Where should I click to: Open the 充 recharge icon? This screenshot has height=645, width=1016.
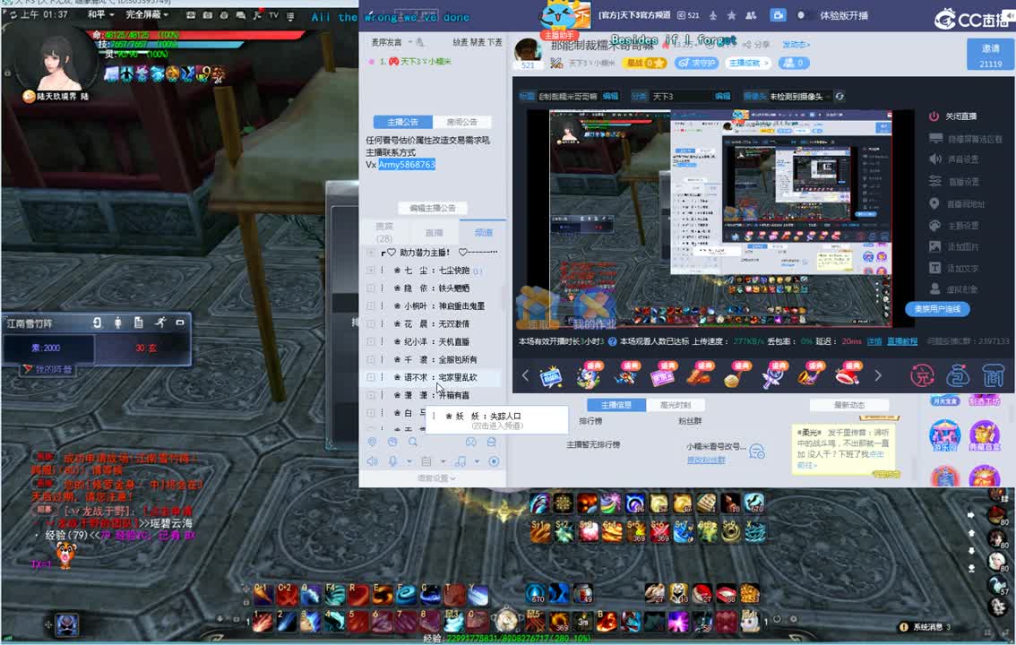click(922, 375)
